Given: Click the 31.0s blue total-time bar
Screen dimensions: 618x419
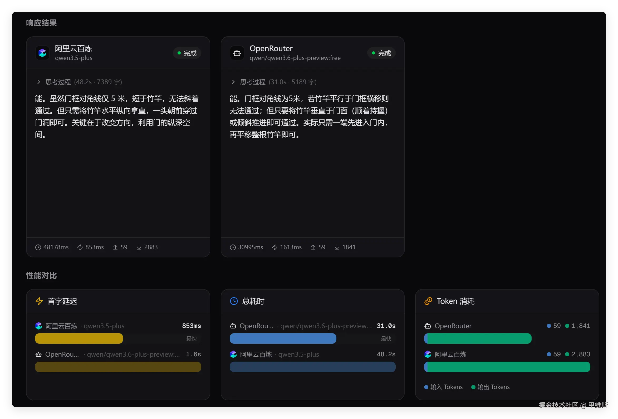Looking at the screenshot, I should (x=283, y=338).
